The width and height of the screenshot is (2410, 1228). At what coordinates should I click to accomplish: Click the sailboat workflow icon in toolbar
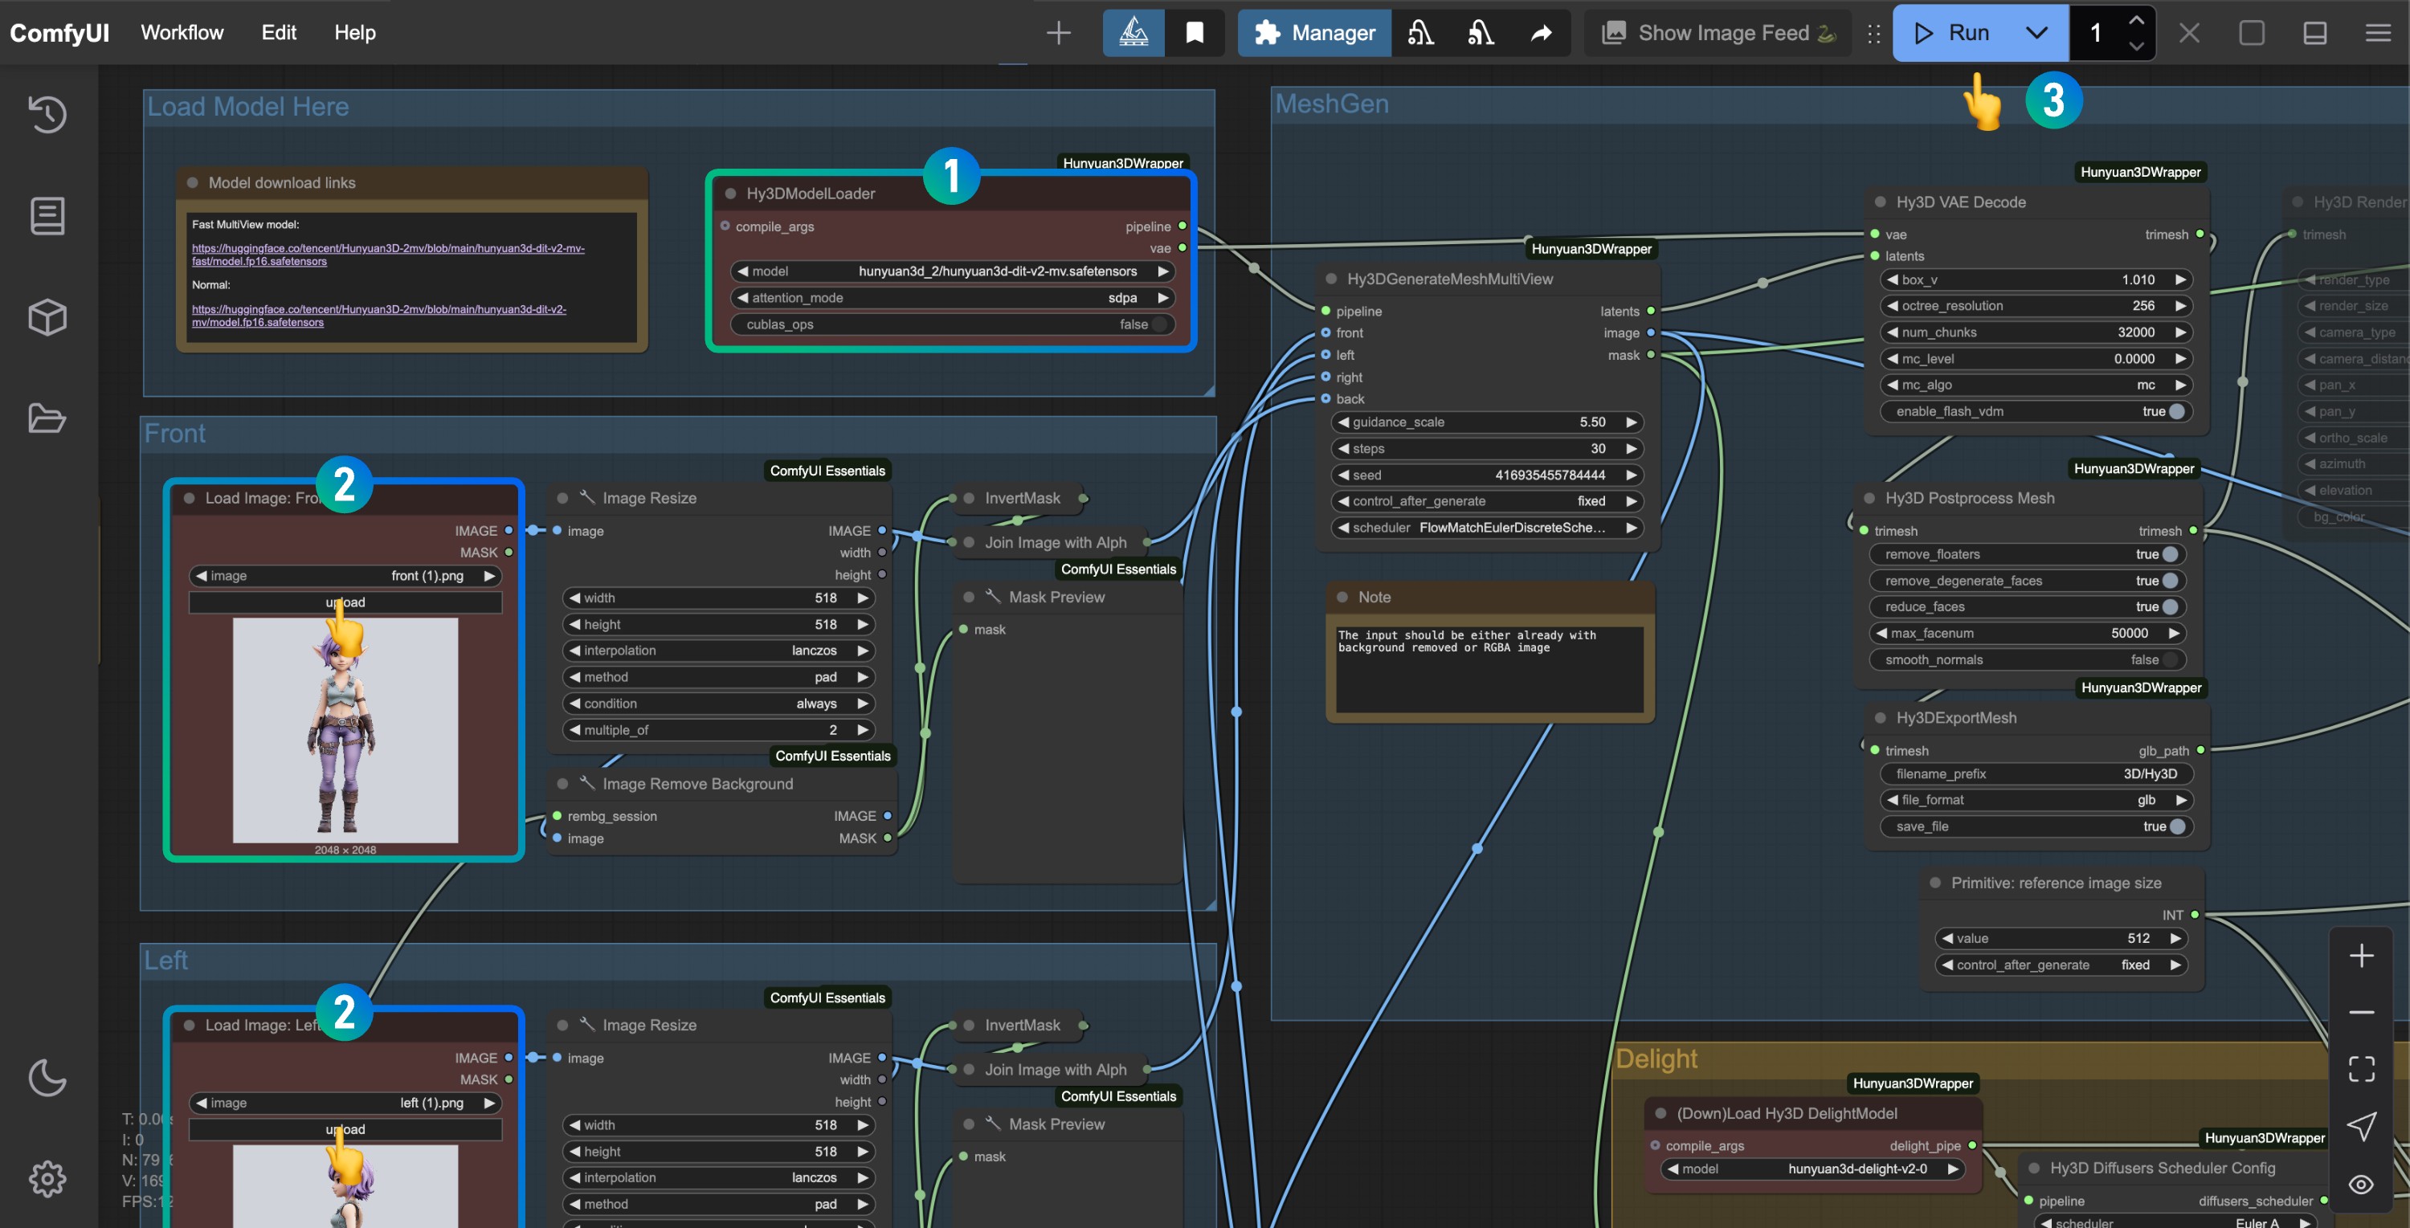tap(1134, 33)
